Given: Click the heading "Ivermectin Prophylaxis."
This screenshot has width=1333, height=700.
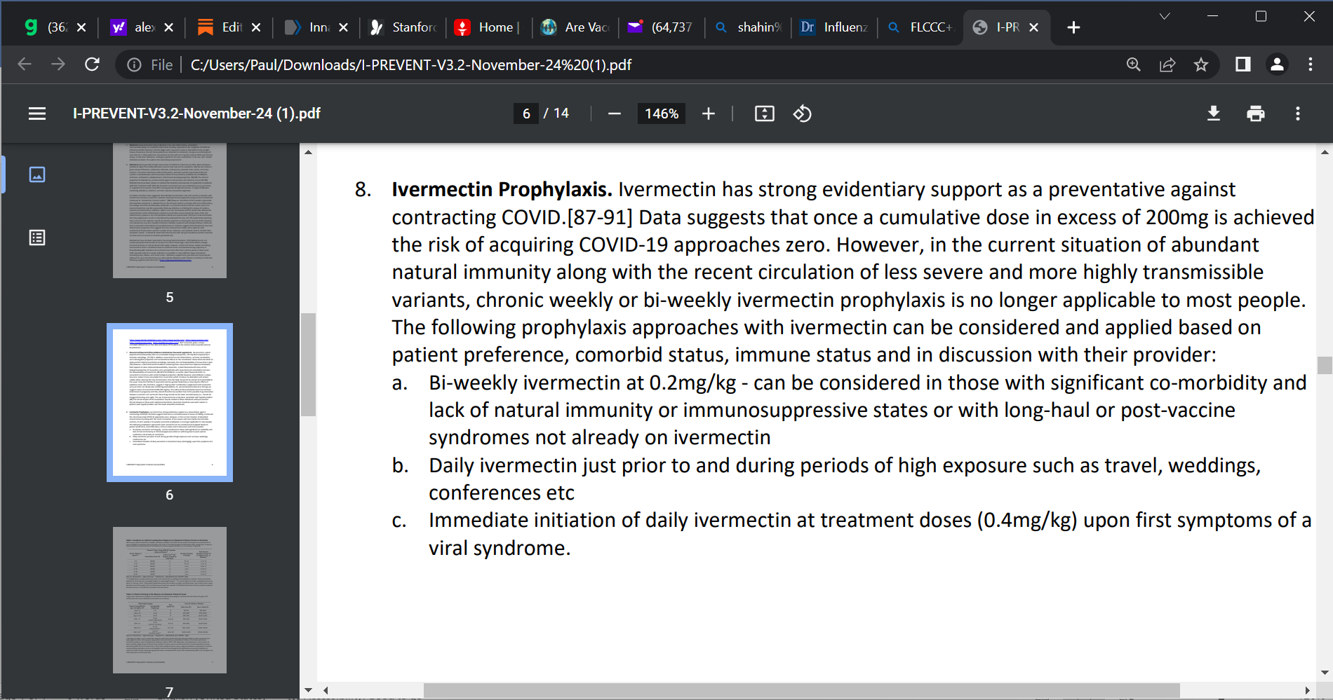Looking at the screenshot, I should 502,190.
